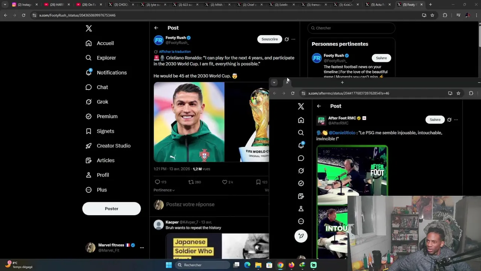Go back from the Footy Rush post
Screen dimensions: 481x271
pyautogui.click(x=156, y=28)
